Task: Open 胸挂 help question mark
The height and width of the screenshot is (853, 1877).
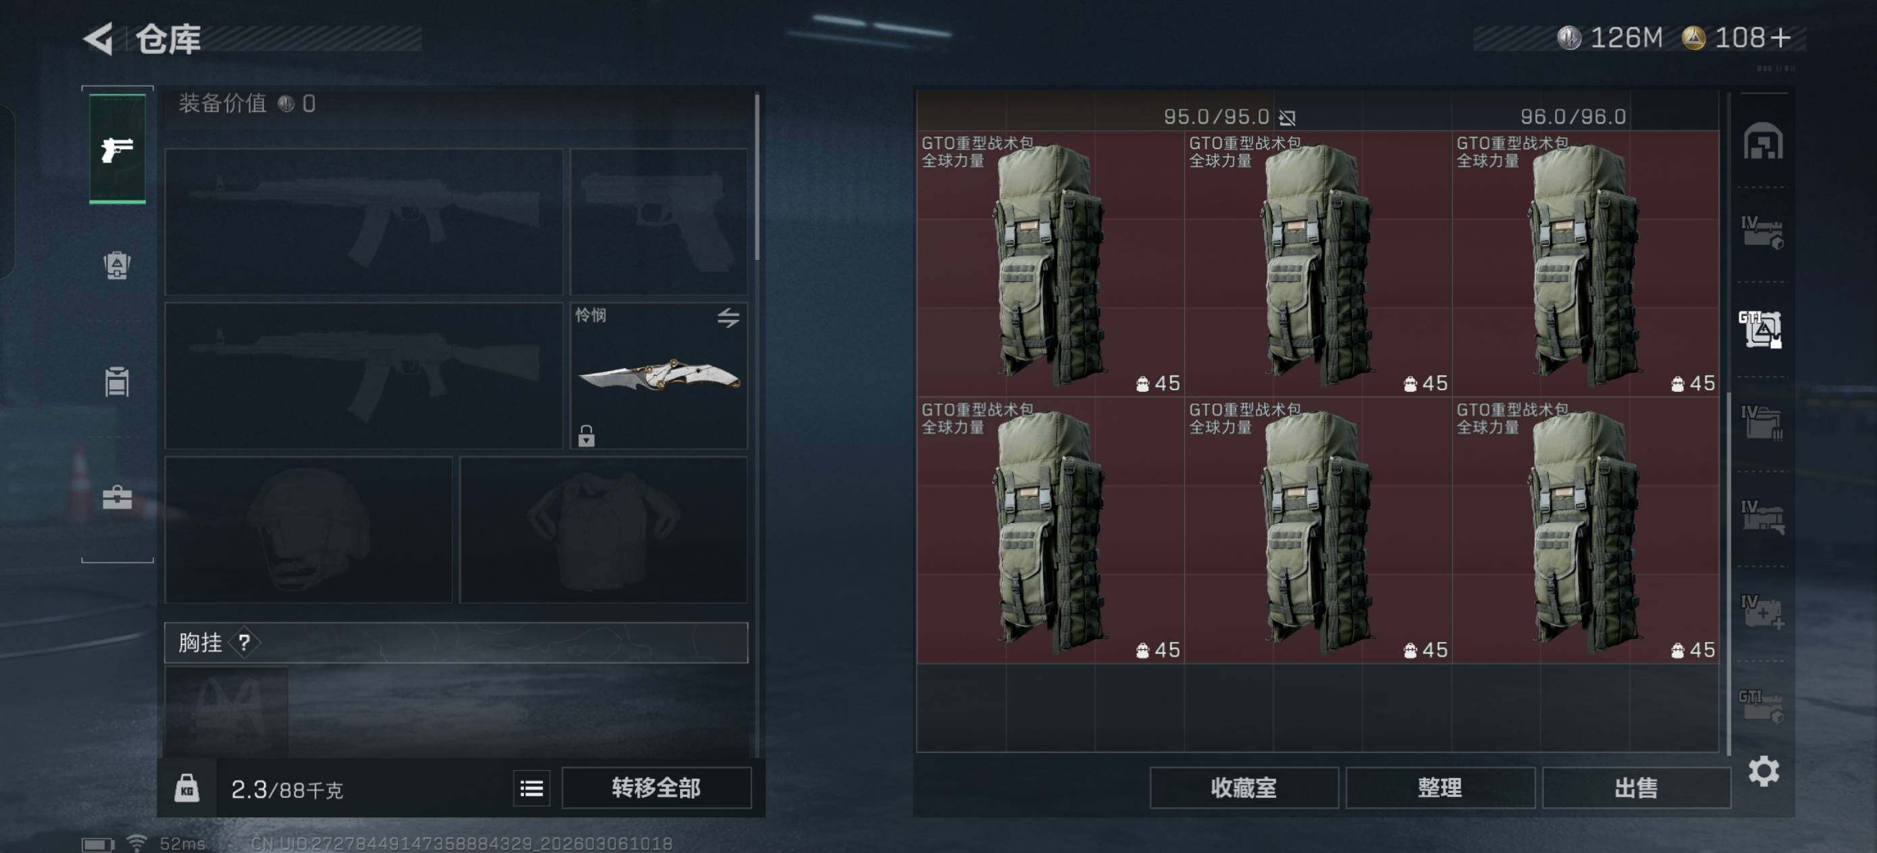Action: click(x=244, y=642)
